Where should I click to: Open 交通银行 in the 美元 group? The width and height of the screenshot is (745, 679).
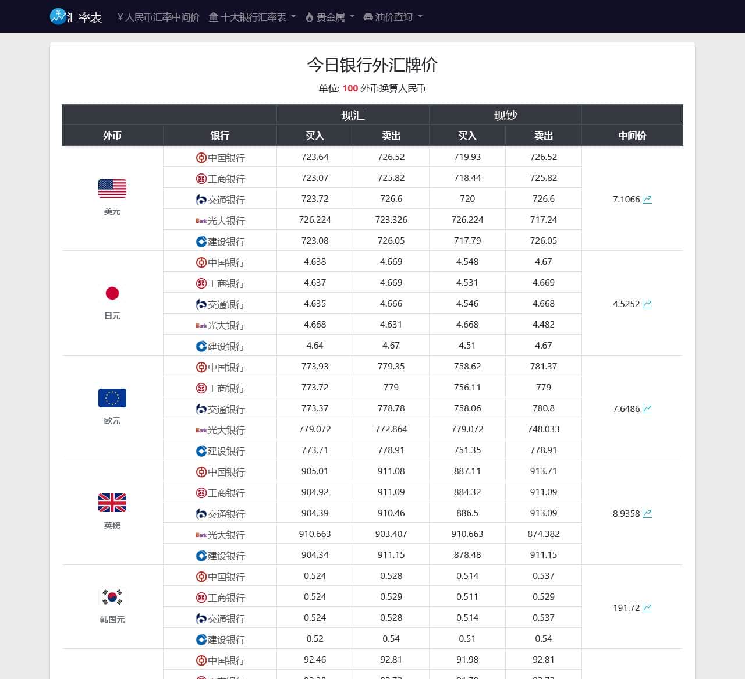point(220,200)
